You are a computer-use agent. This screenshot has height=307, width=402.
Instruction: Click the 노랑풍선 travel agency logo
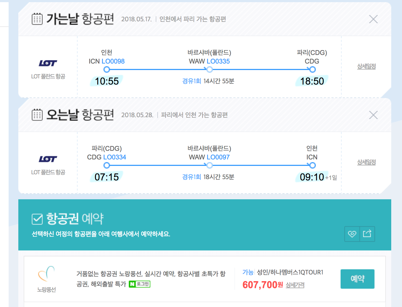46,274
